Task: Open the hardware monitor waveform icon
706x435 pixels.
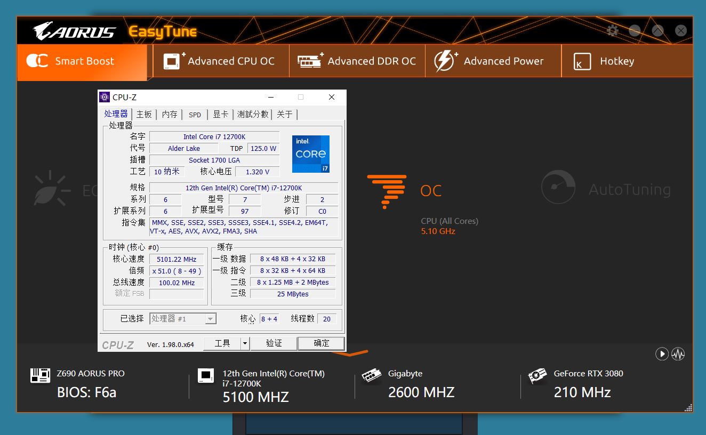Action: pos(678,353)
